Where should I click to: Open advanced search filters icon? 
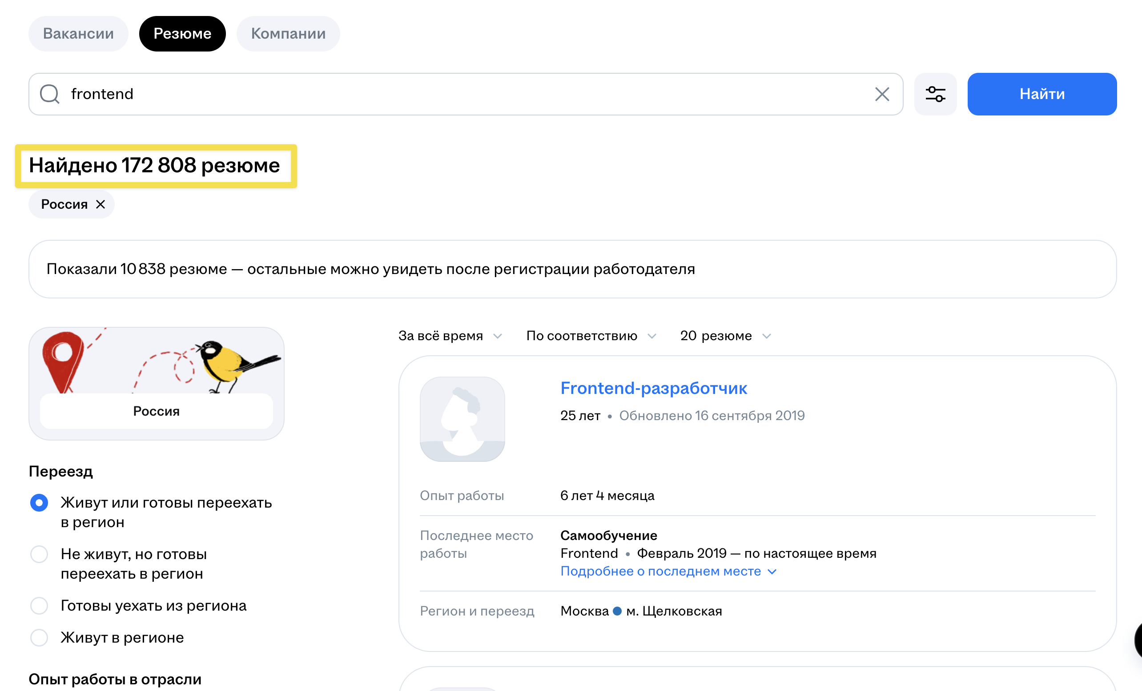935,94
